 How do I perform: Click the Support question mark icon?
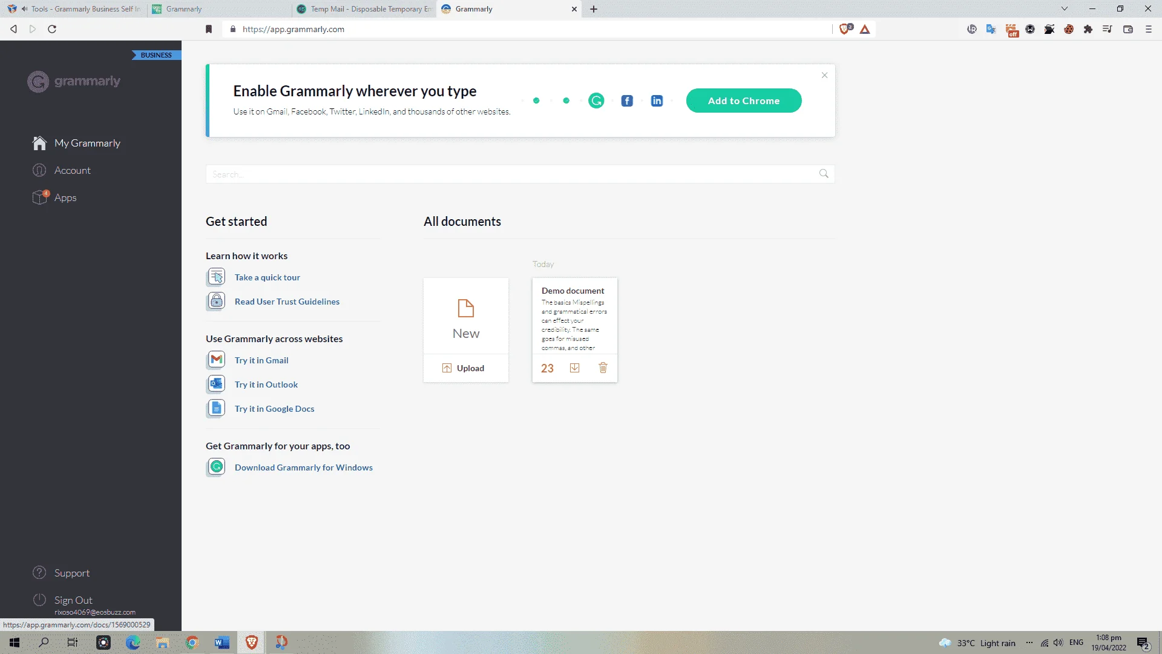tap(39, 573)
